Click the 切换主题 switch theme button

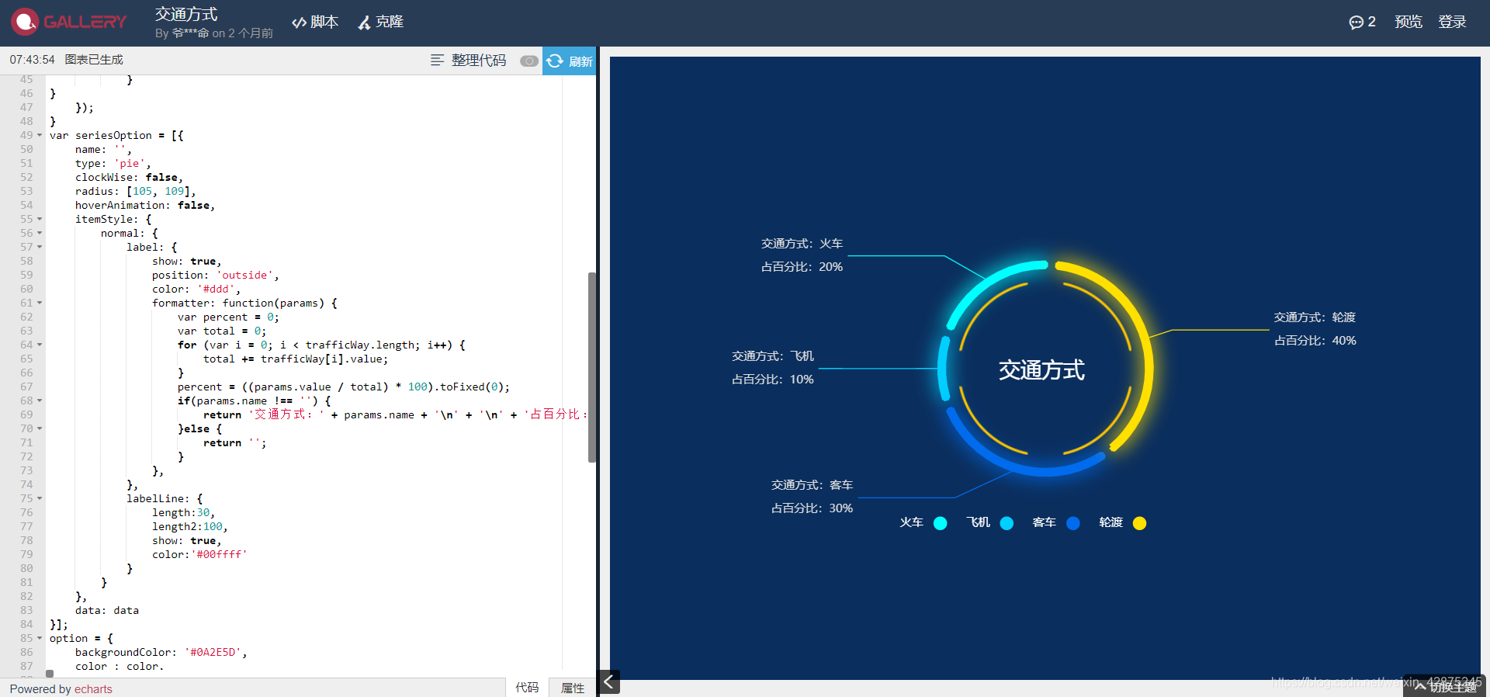(x=1447, y=687)
